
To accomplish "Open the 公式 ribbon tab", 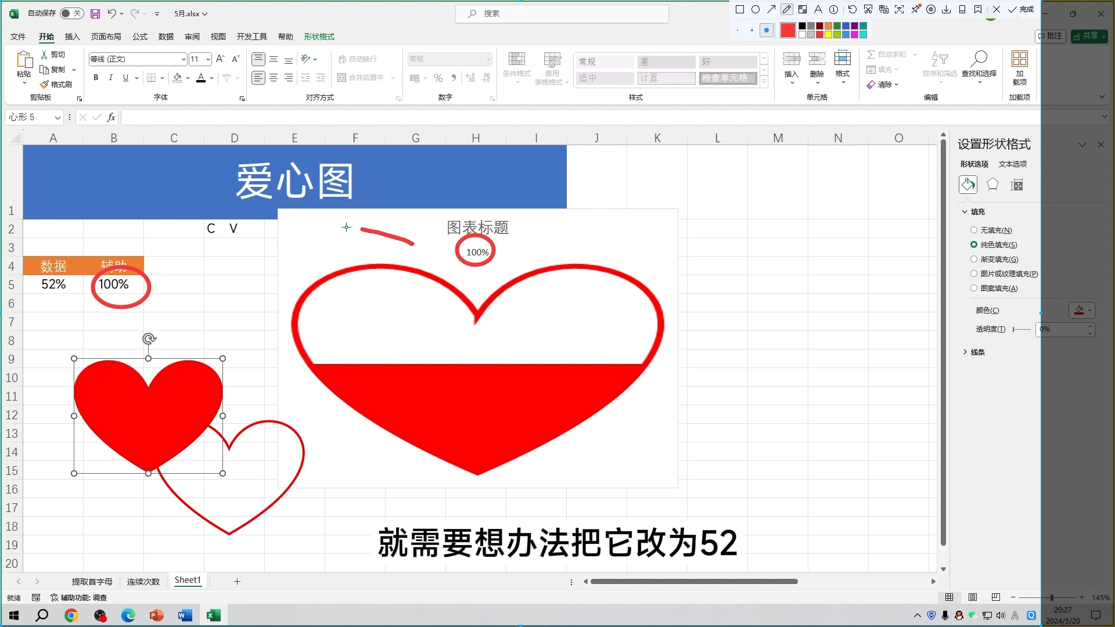I will point(140,37).
